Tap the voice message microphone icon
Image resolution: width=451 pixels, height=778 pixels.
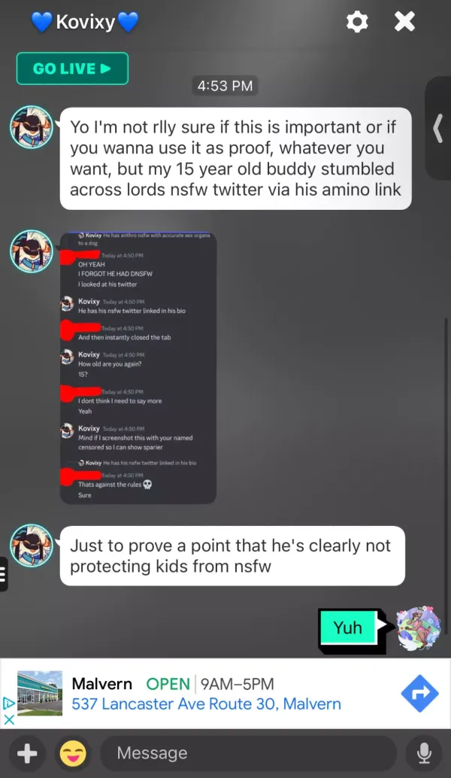pyautogui.click(x=424, y=754)
